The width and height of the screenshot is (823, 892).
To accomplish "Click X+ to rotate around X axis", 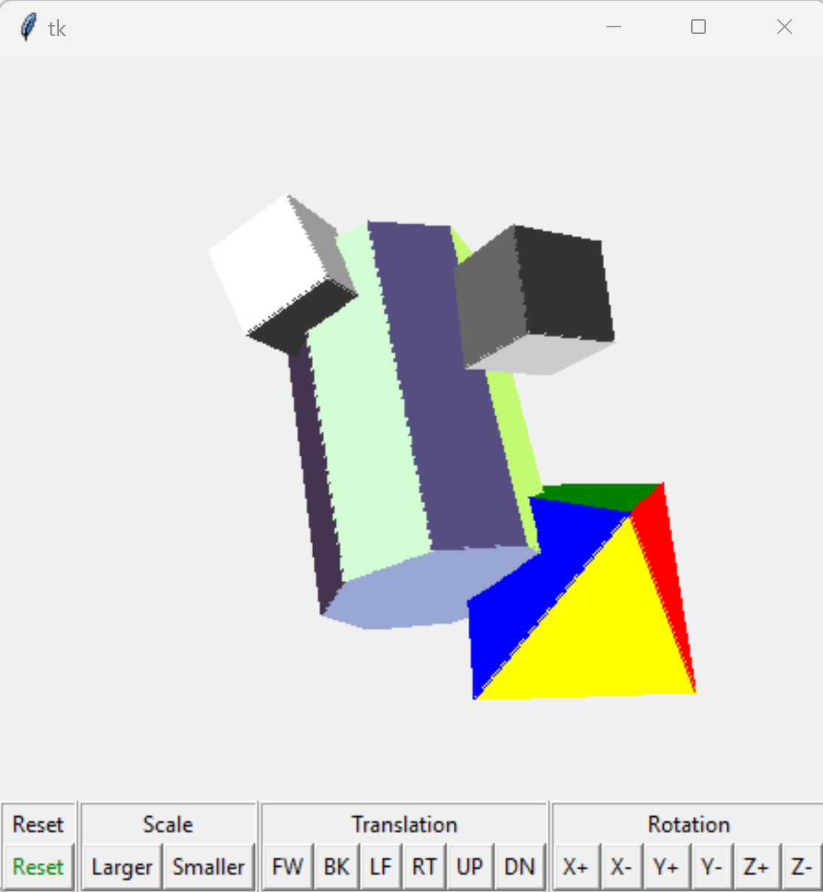I will coord(577,866).
